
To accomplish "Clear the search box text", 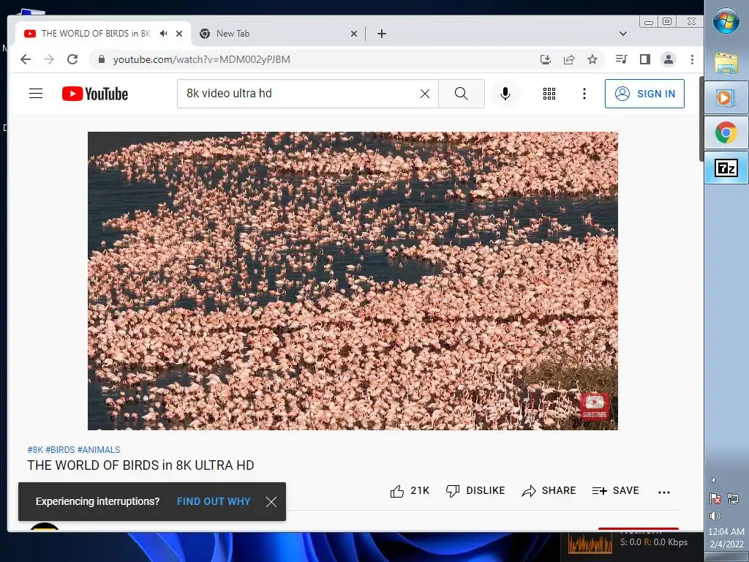I will point(425,94).
